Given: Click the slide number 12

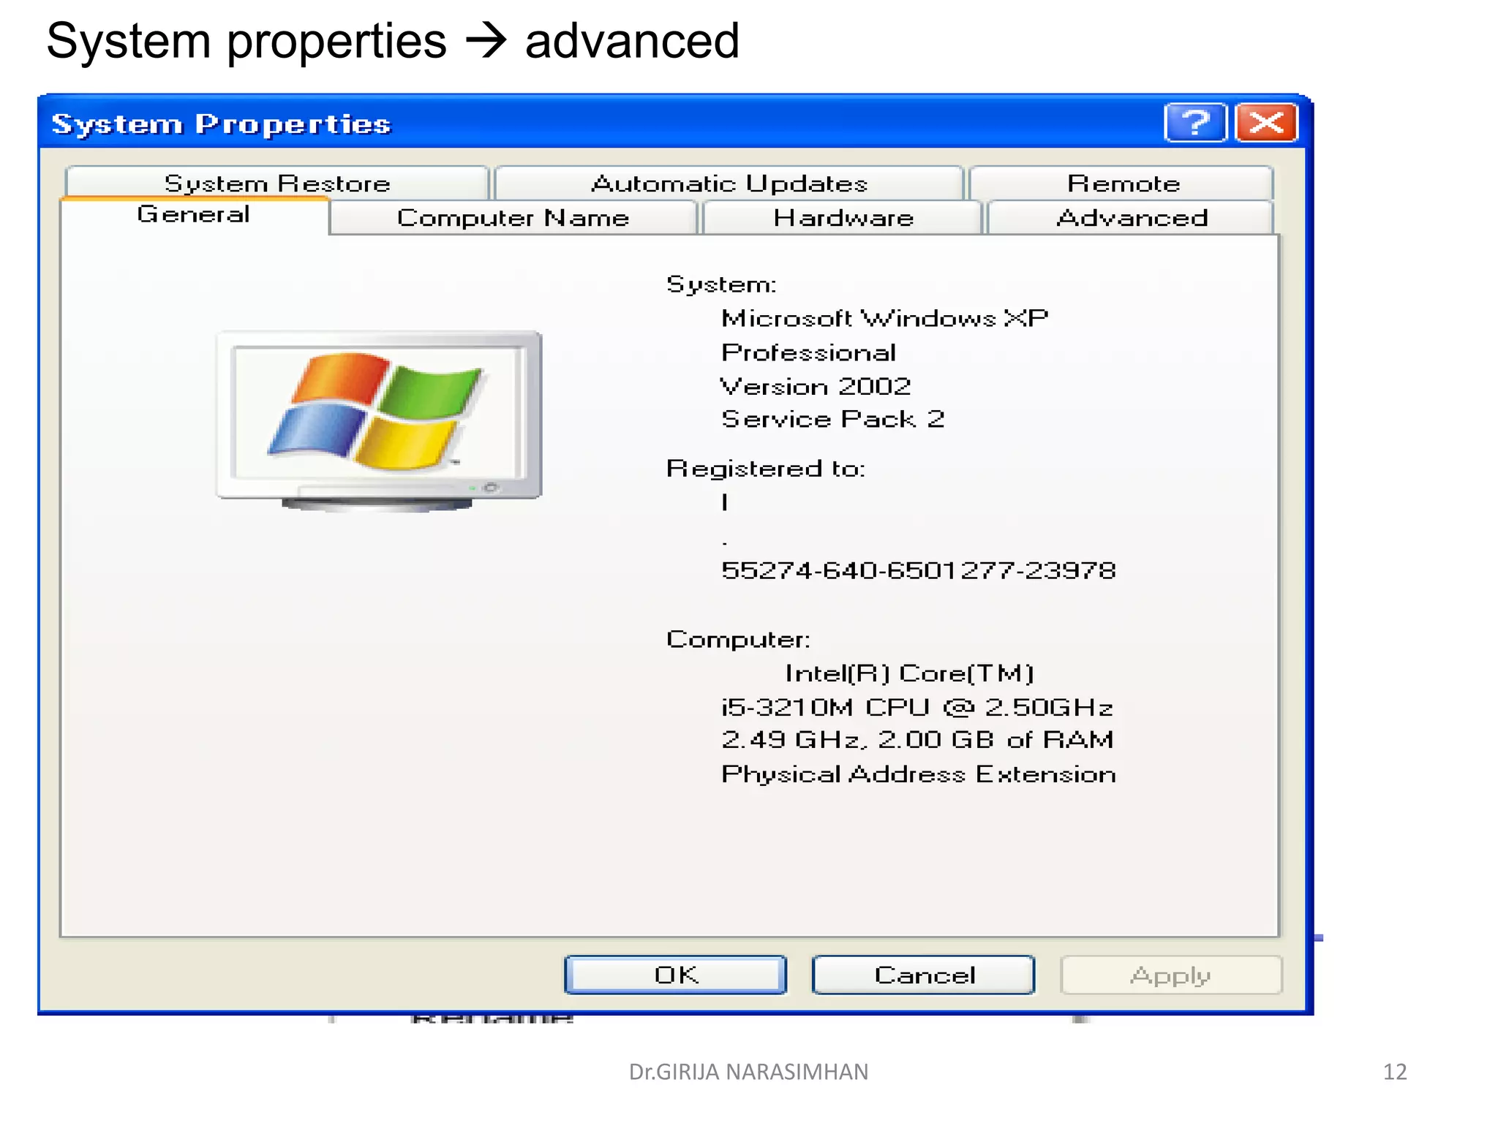Looking at the screenshot, I should [x=1395, y=1072].
